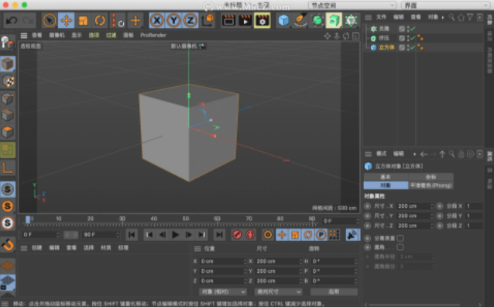Open the Object Manager 文件 (File) menu
The width and height of the screenshot is (494, 307).
coord(381,17)
